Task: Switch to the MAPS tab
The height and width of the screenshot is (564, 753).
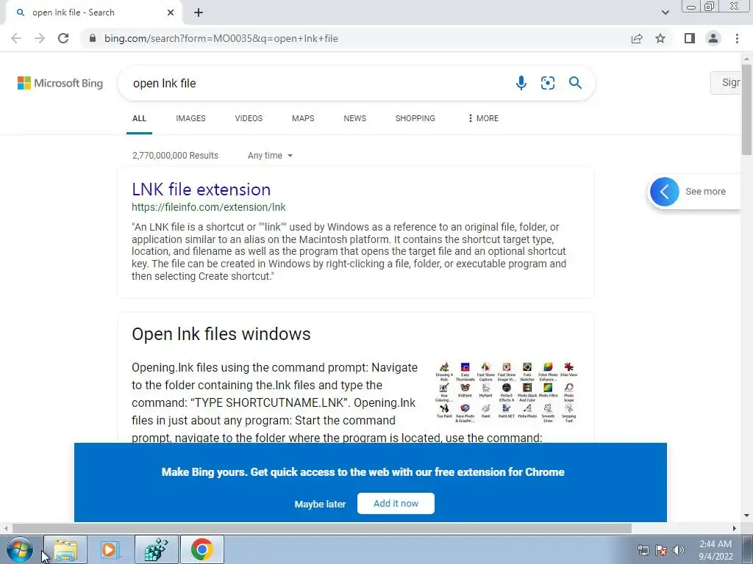Action: (x=303, y=118)
